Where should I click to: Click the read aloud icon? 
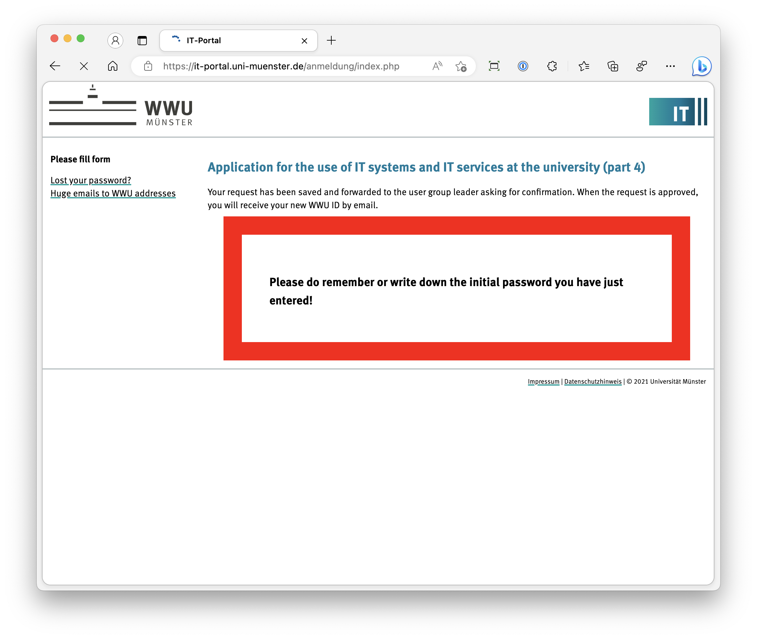(x=437, y=66)
